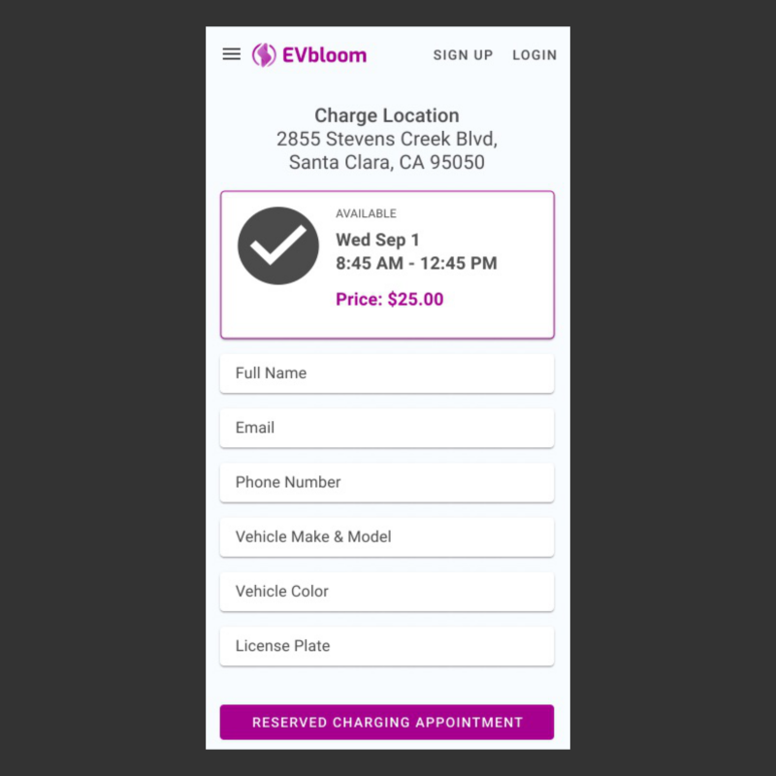Click the AVAILABLE status label
Viewport: 776px width, 776px height.
[x=366, y=213]
